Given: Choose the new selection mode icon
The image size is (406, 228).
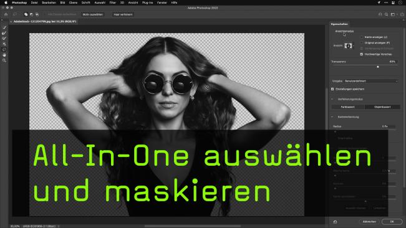Looking at the screenshot, I should pyautogui.click(x=26, y=14).
